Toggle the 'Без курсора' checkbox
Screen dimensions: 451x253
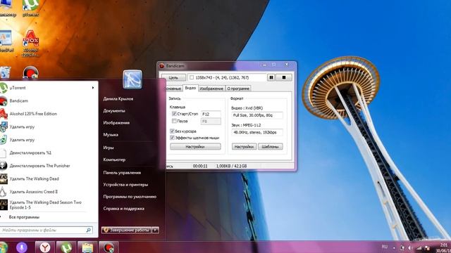tap(172, 131)
